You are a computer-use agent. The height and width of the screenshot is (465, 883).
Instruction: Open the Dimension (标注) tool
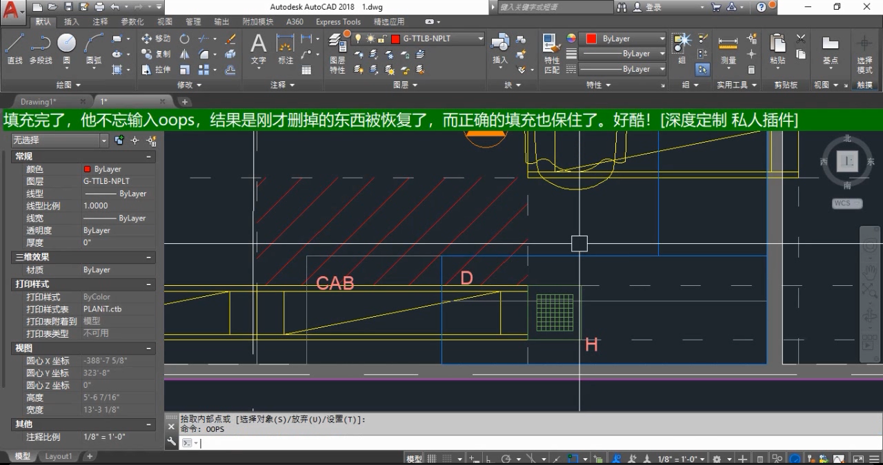pyautogui.click(x=286, y=49)
